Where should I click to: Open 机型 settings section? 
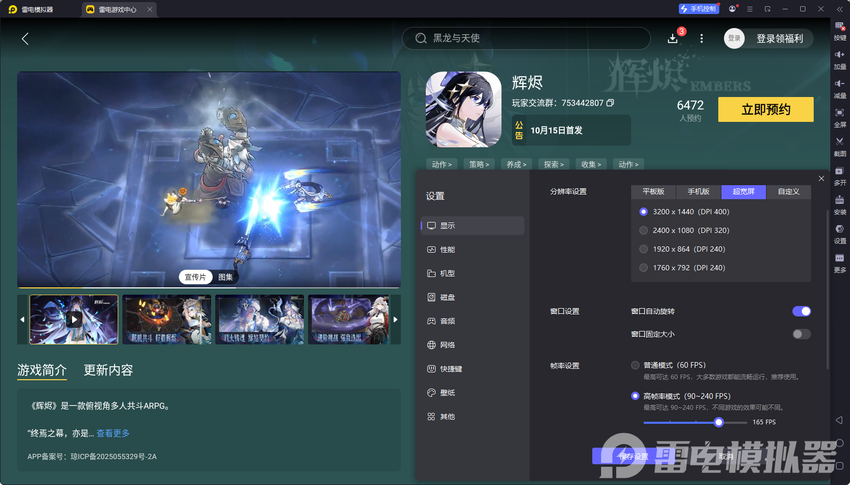tap(472, 273)
